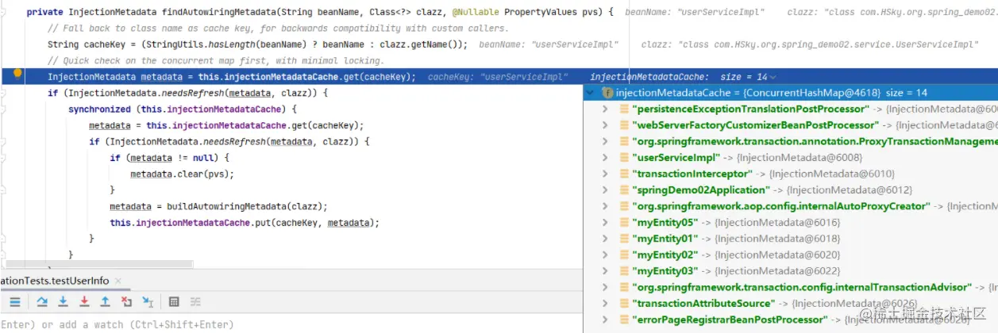Click the entry icon beside "springDemo02Application"
The width and height of the screenshot is (998, 333).
pos(625,189)
